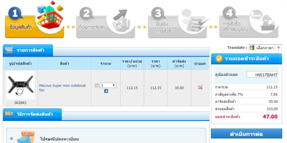
Task: Expand the Translate language selector
Action: coord(265,48)
